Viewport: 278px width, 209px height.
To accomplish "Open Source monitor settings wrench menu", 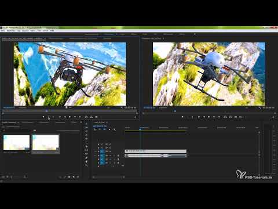I will pos(122,107).
